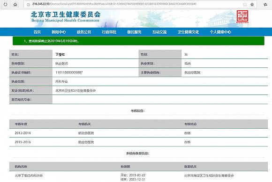Open 个人健康中心 navigation item

pyautogui.click(x=220, y=32)
